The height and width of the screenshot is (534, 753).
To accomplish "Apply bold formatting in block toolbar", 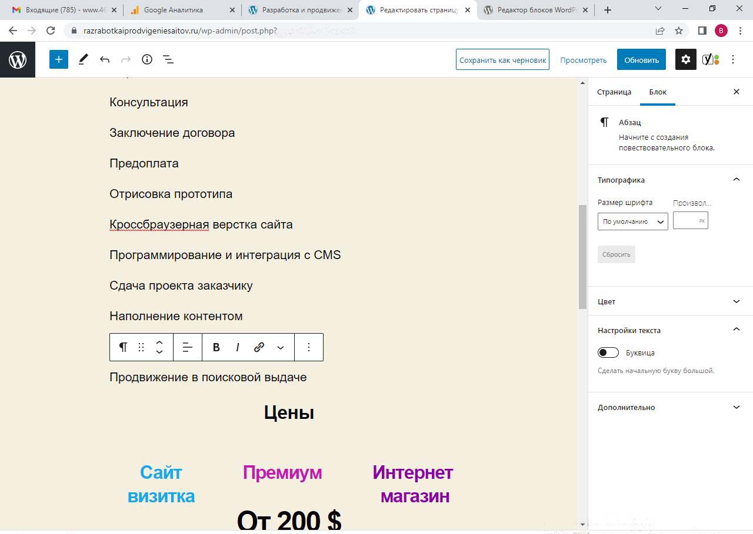I will pos(216,347).
